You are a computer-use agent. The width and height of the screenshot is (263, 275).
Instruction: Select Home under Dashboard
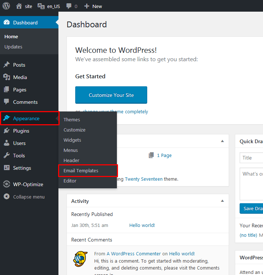click(x=11, y=36)
